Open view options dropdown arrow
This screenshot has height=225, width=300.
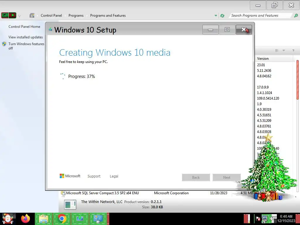coord(284,50)
